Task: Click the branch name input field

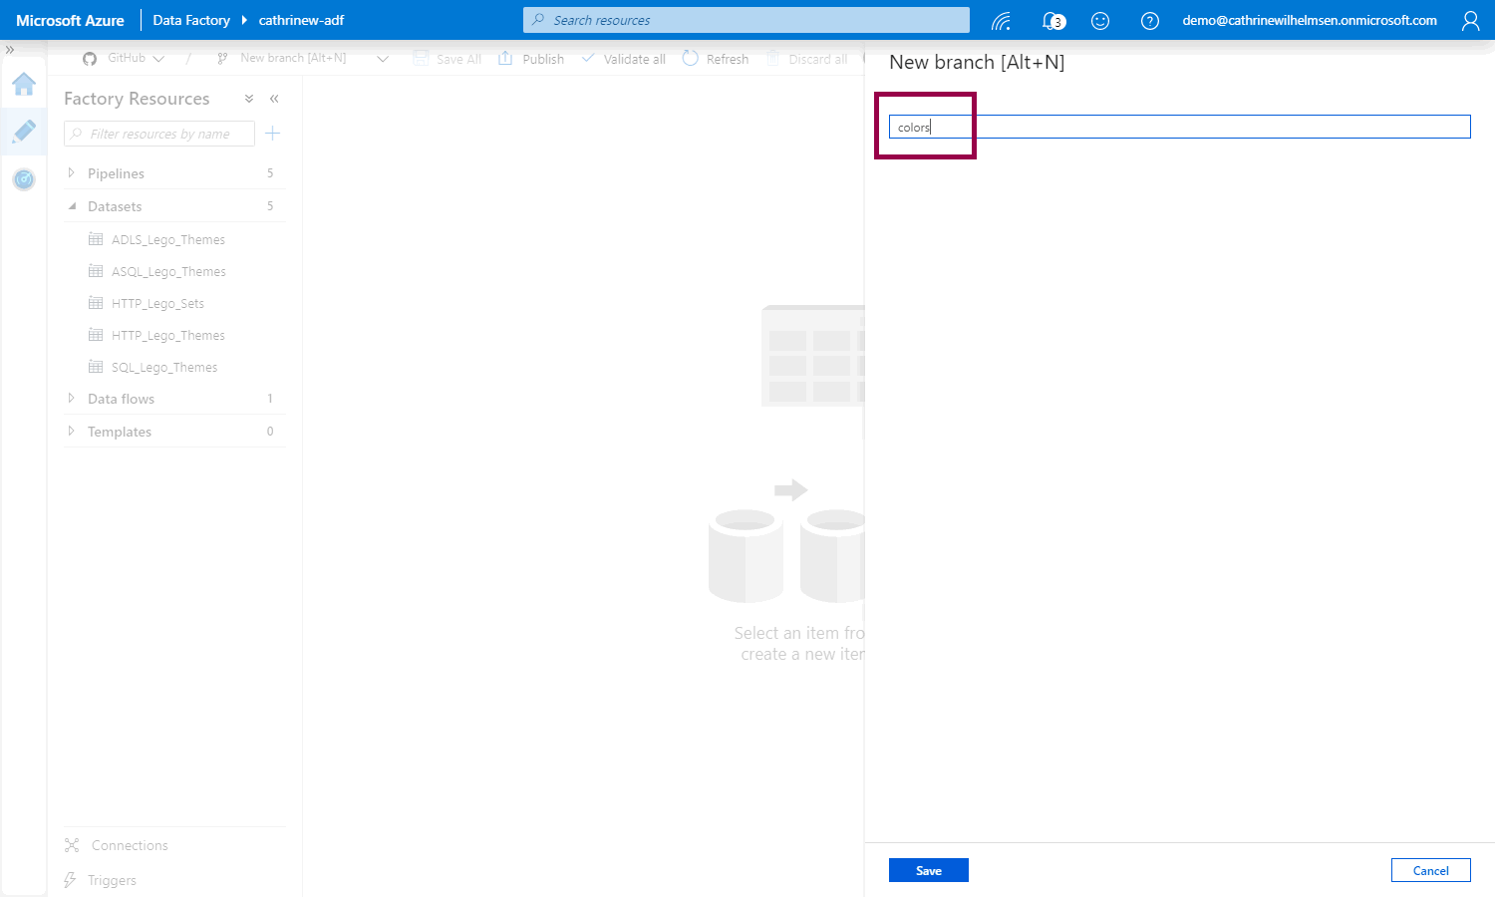Action: tap(1179, 127)
